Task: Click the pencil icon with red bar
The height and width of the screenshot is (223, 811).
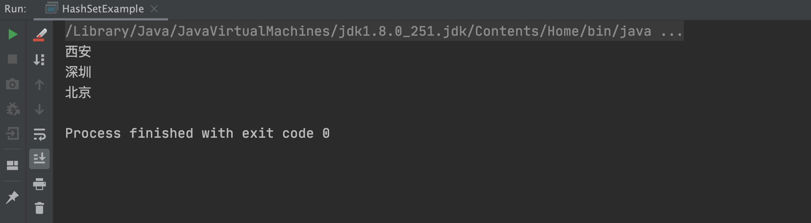Action: pyautogui.click(x=39, y=35)
